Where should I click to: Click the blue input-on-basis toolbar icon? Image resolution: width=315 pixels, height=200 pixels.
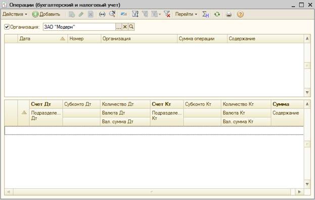pos(123,14)
